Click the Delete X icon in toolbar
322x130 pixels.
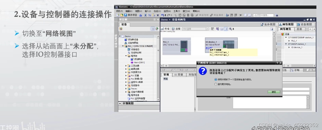(158, 15)
